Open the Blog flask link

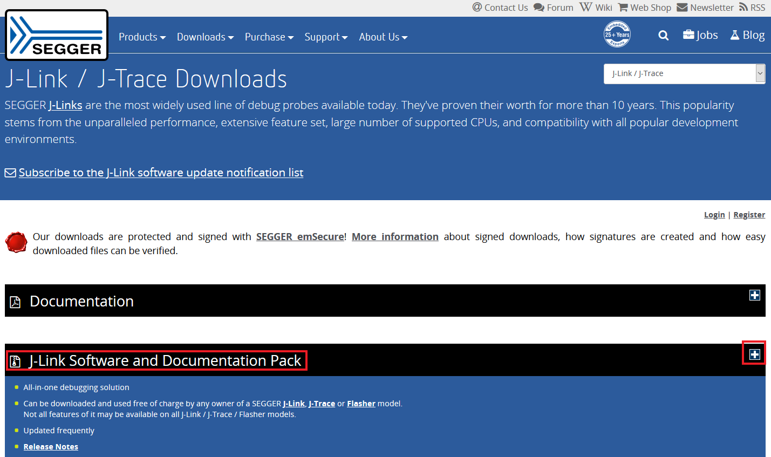[747, 35]
